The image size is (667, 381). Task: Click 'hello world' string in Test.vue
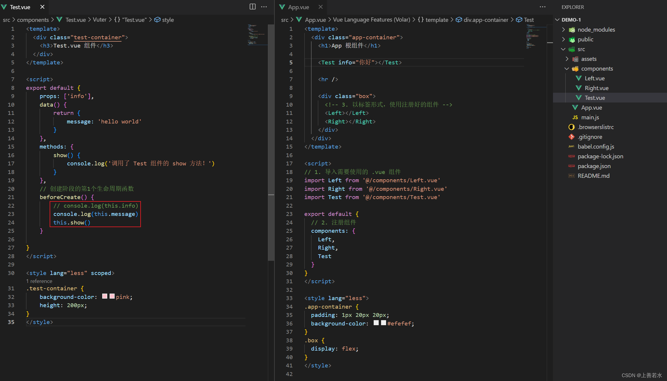120,122
